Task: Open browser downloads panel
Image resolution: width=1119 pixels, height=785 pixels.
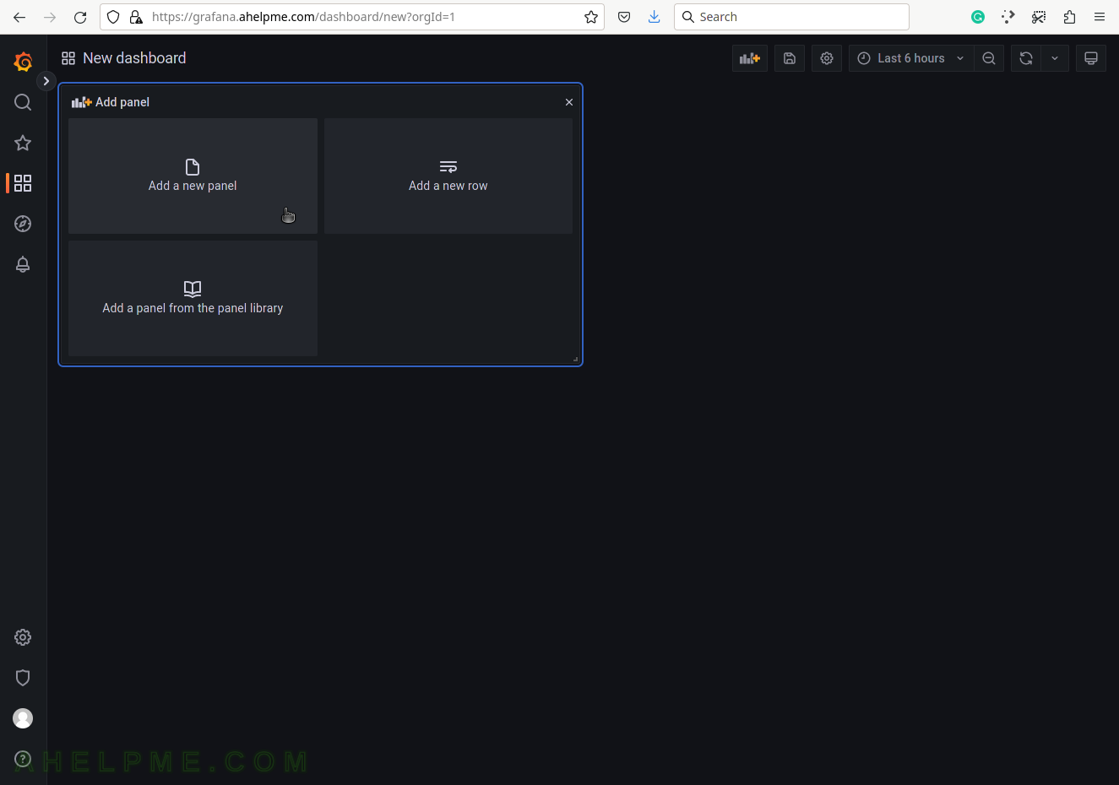Action: pyautogui.click(x=655, y=17)
